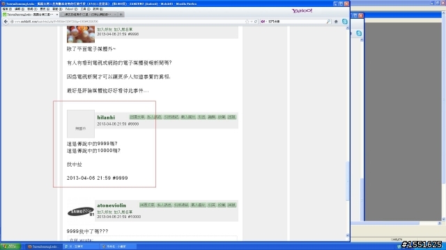Click hilanhi's blank avatar placeholder

(x=81, y=124)
